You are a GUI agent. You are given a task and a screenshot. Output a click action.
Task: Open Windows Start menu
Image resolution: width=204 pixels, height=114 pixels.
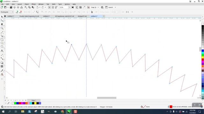point(3,111)
